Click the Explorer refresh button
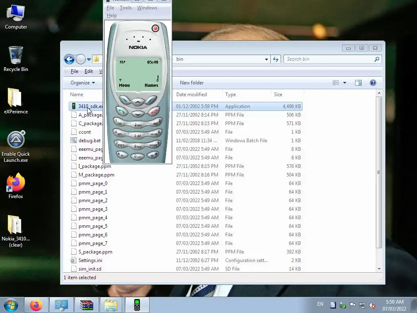This screenshot has height=313, width=417. [x=276, y=59]
